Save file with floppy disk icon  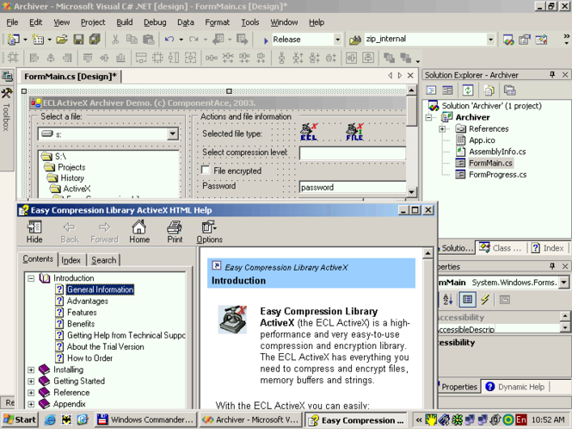[78, 39]
